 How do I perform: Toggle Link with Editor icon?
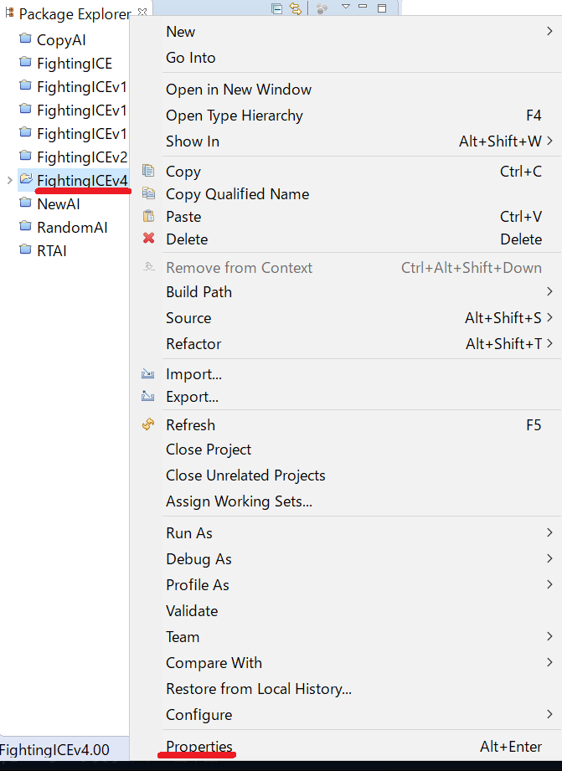tap(296, 8)
